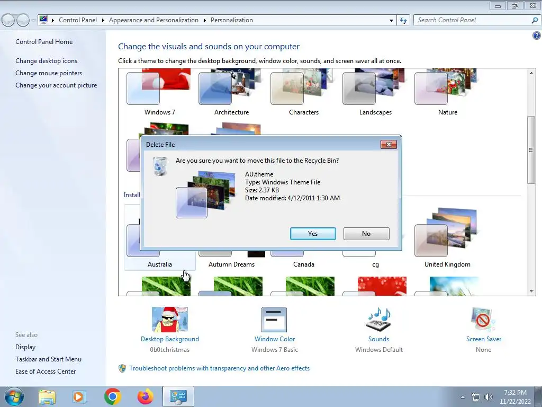Click the Control Panel icon in address bar
The height and width of the screenshot is (407, 542).
pos(43,20)
